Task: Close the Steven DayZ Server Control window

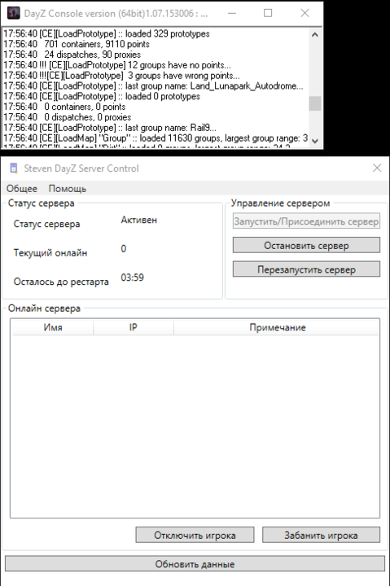Action: click(x=377, y=168)
